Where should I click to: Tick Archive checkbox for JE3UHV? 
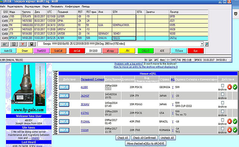[x=223, y=103]
